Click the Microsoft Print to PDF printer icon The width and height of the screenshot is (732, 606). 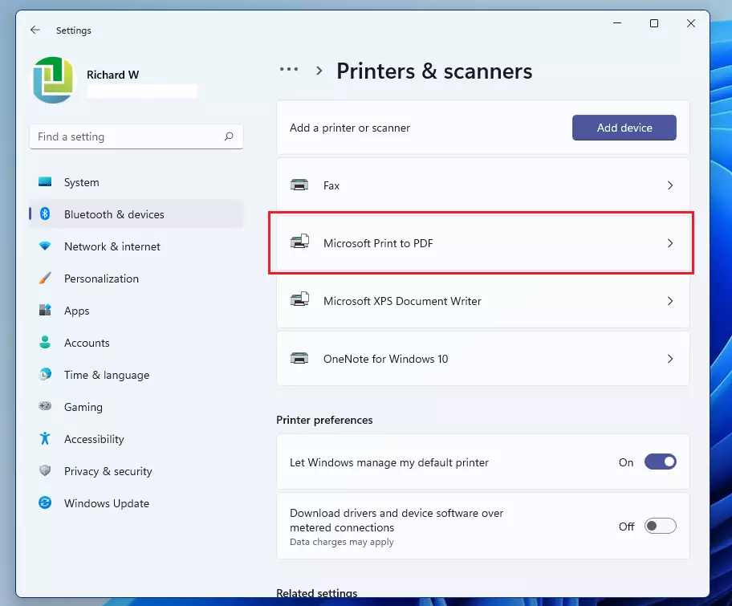tap(299, 242)
